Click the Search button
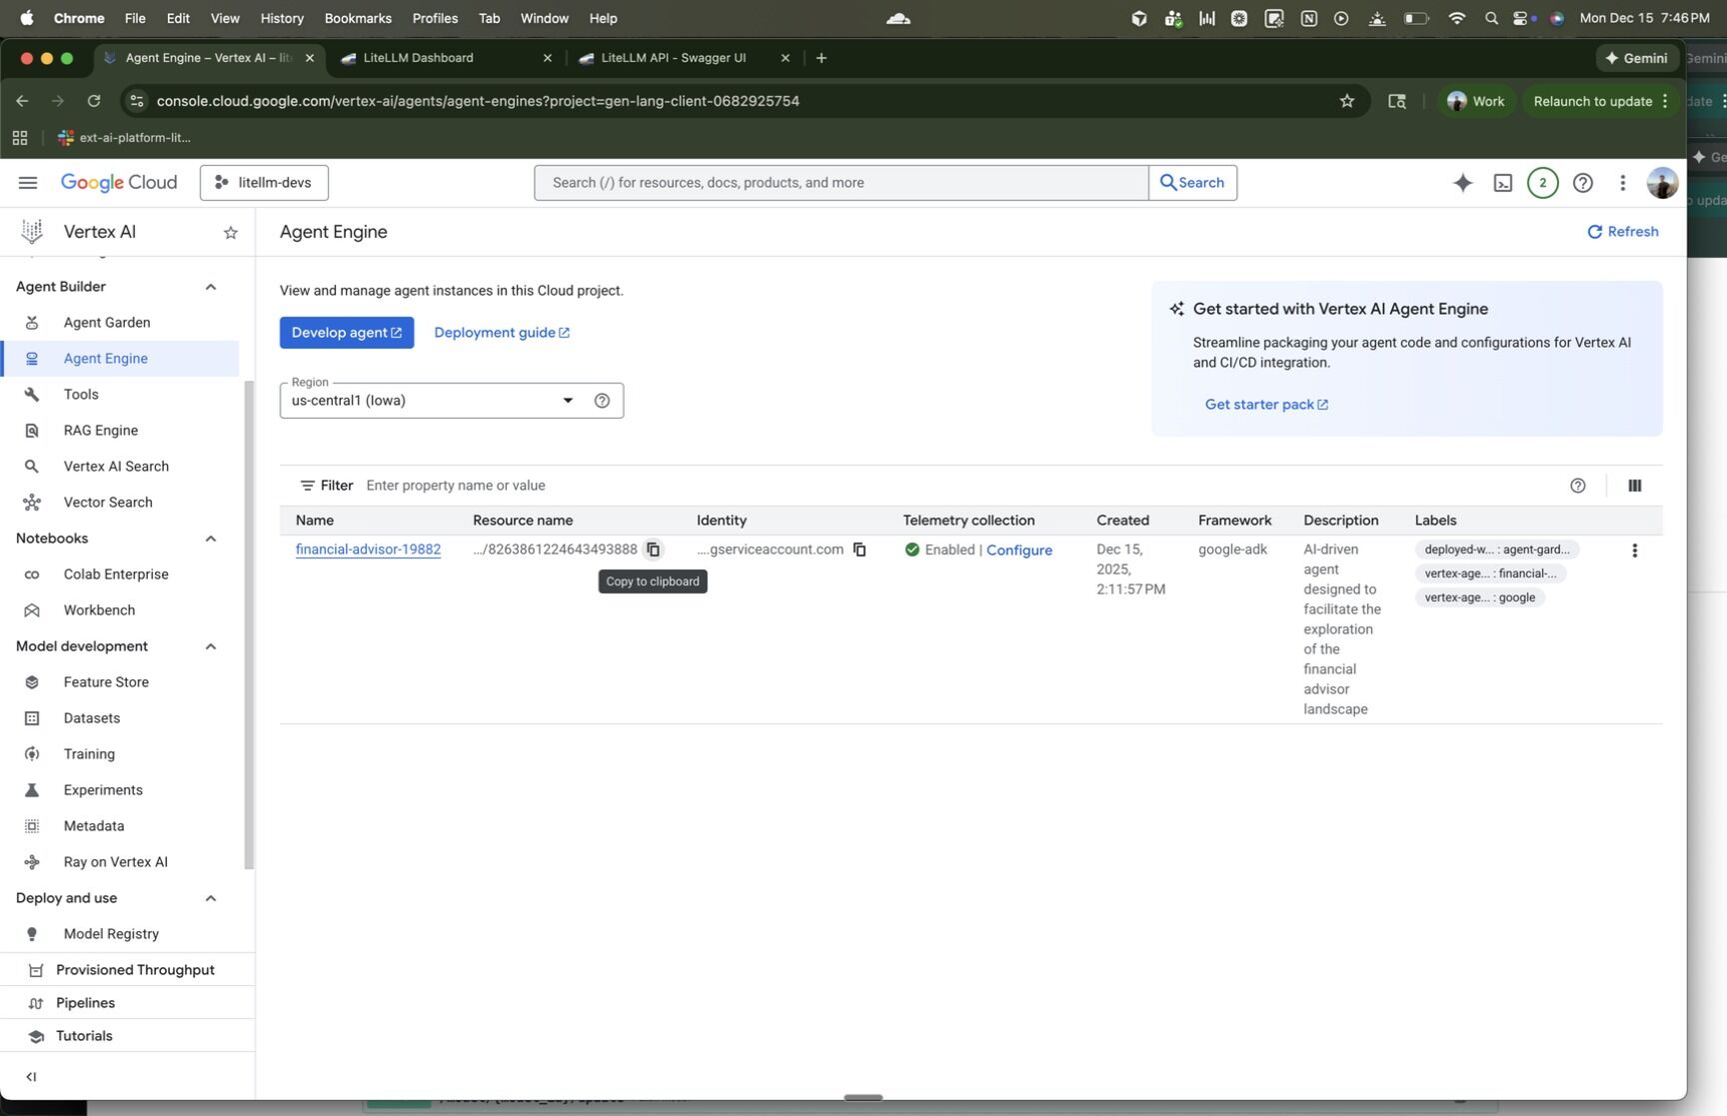The image size is (1727, 1116). (x=1192, y=183)
